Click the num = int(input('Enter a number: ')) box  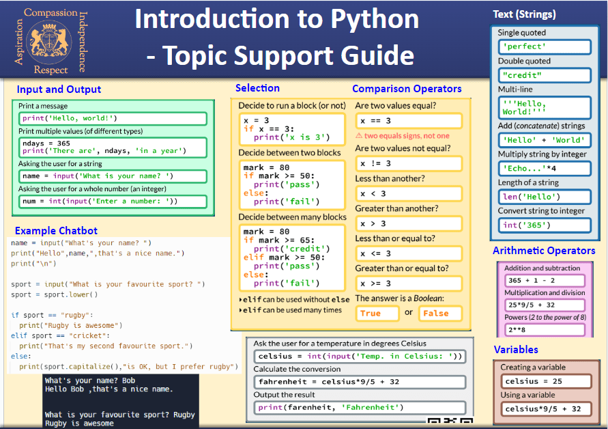pyautogui.click(x=113, y=202)
